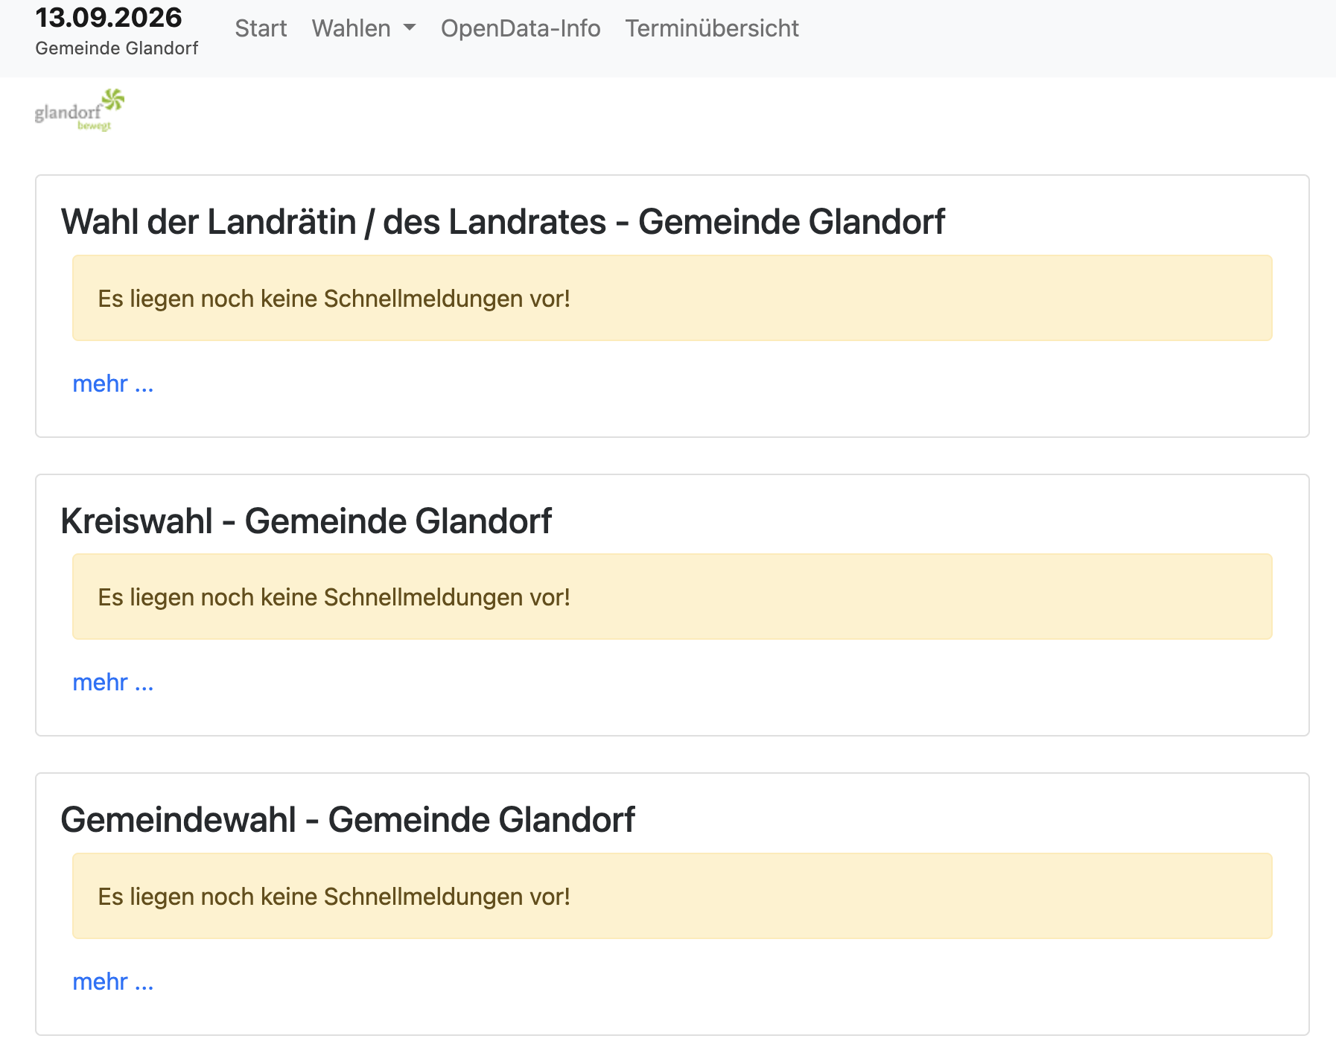Click Schnellmeldungen notice in Kreiswahl card
This screenshot has height=1056, width=1336.
click(x=672, y=597)
